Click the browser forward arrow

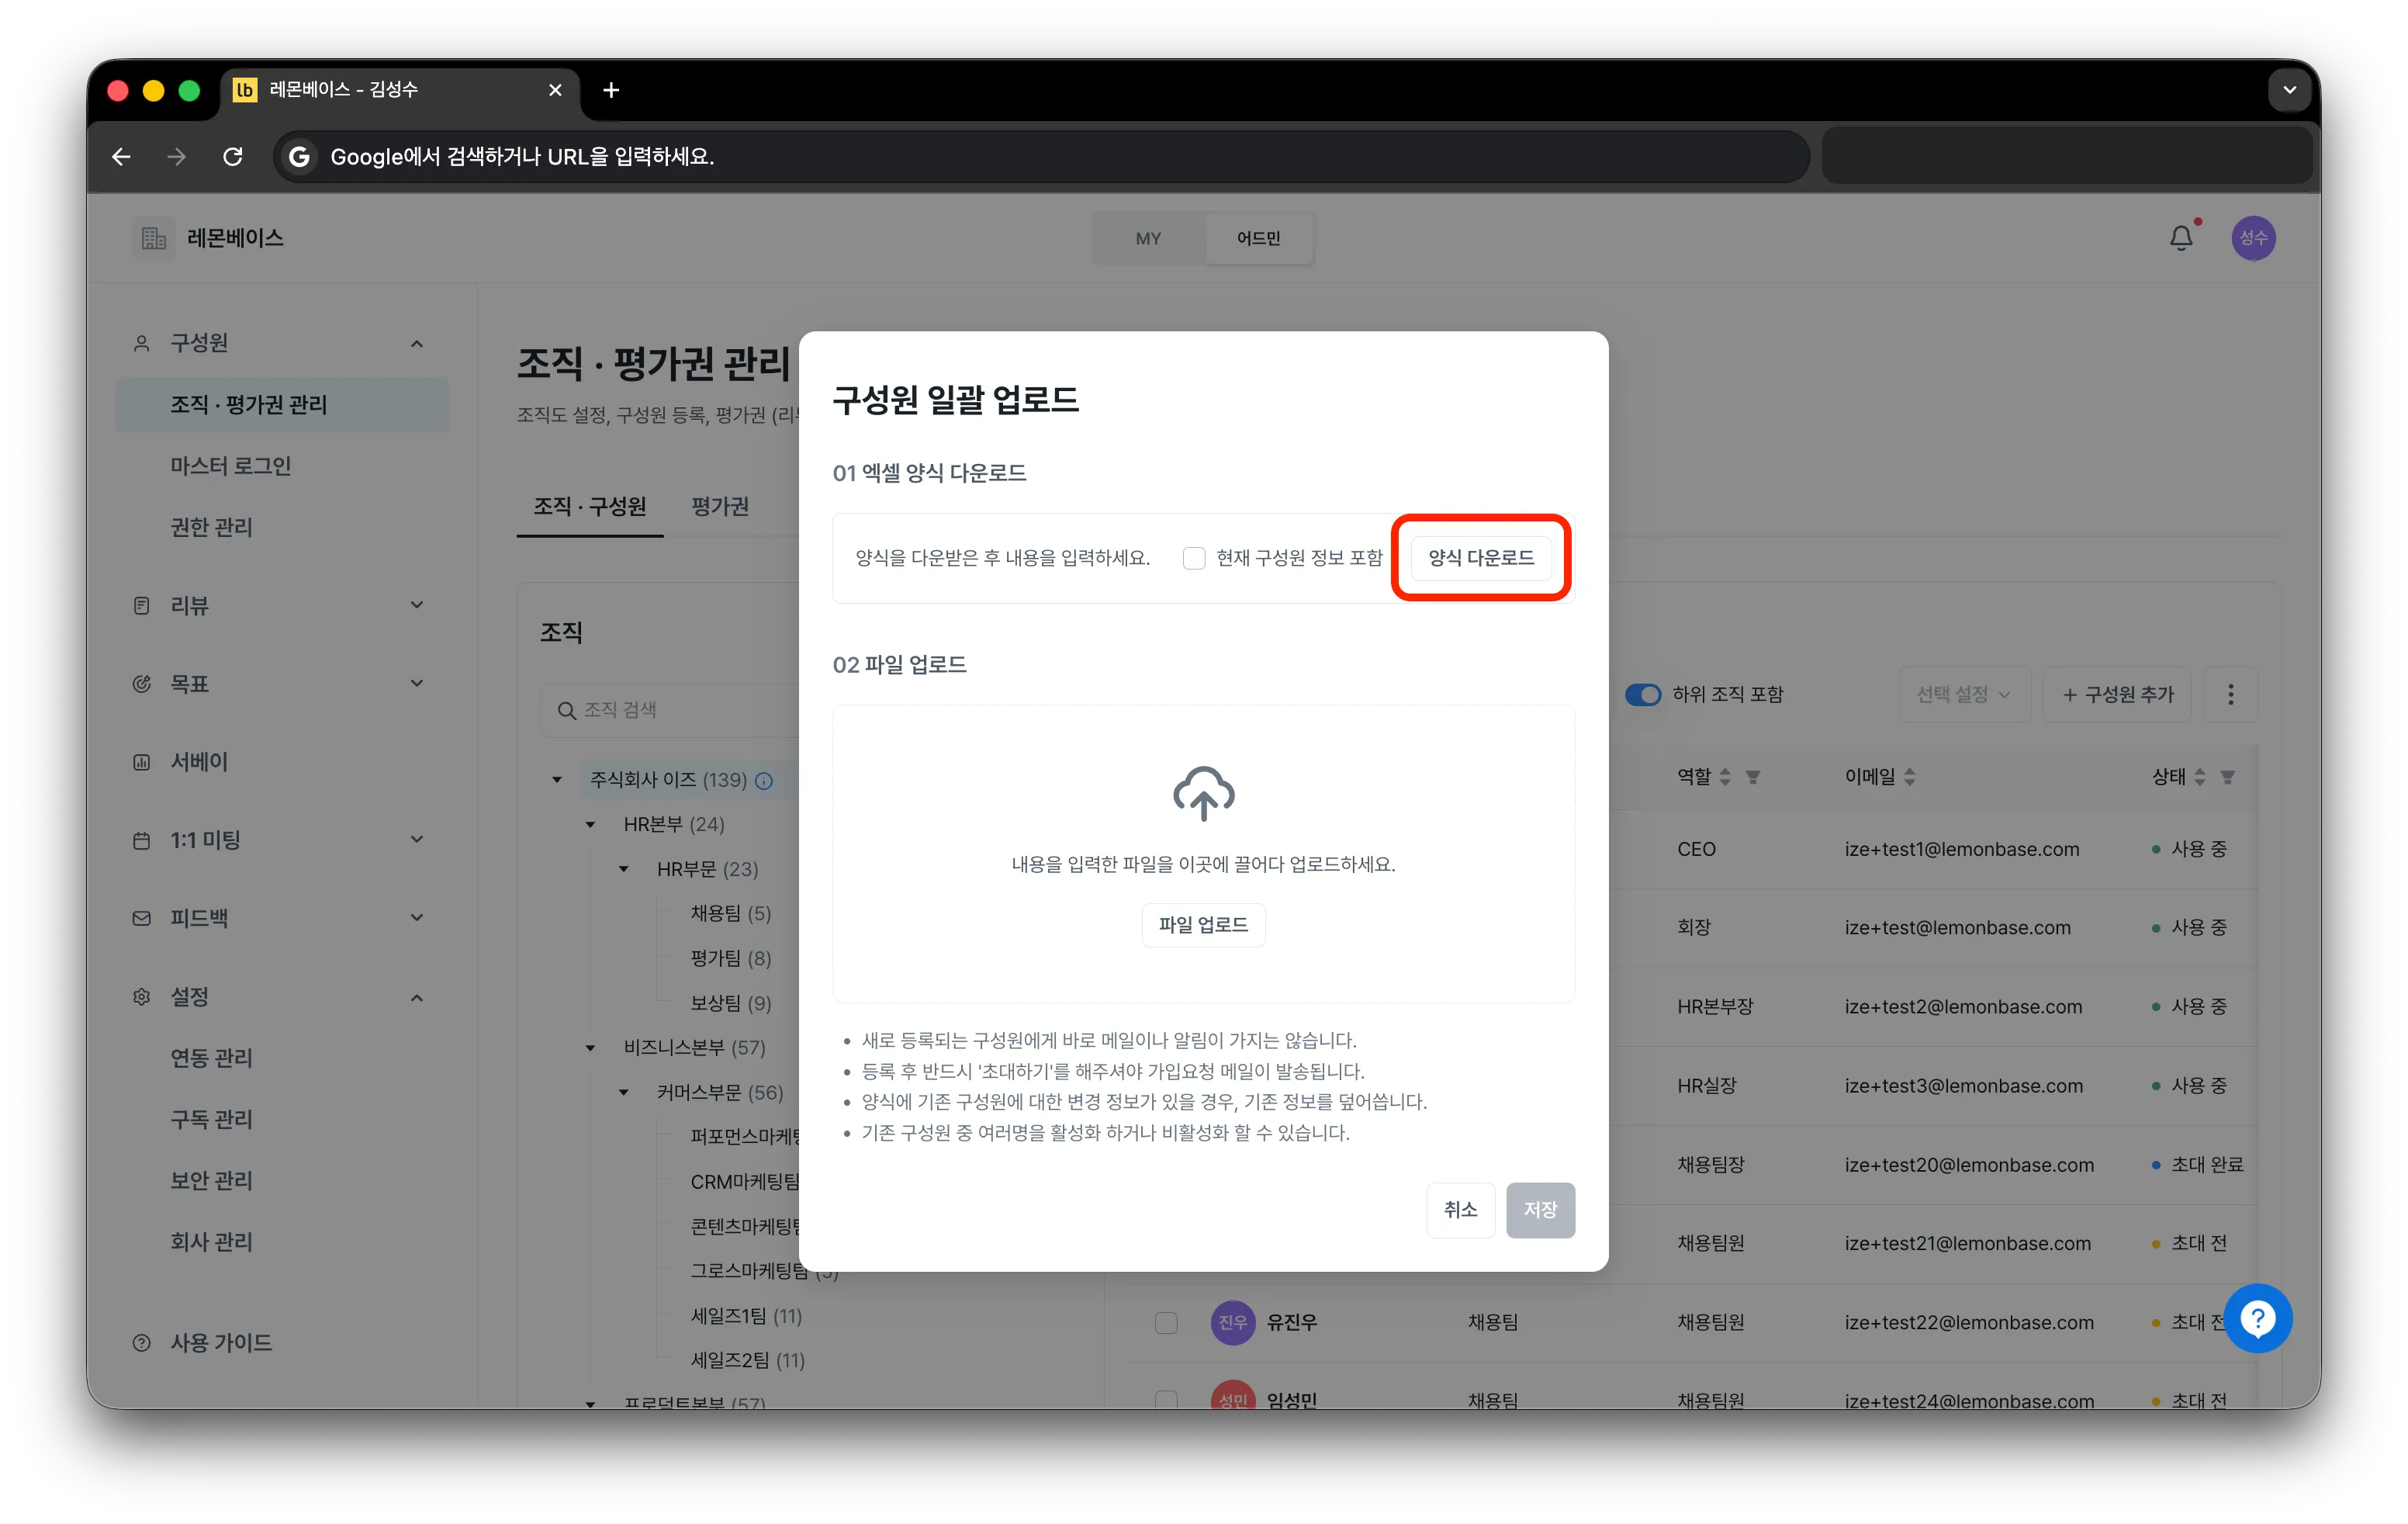(177, 156)
